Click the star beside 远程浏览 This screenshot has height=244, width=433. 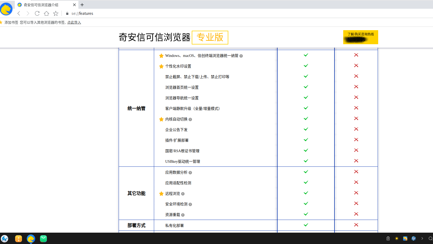(161, 194)
